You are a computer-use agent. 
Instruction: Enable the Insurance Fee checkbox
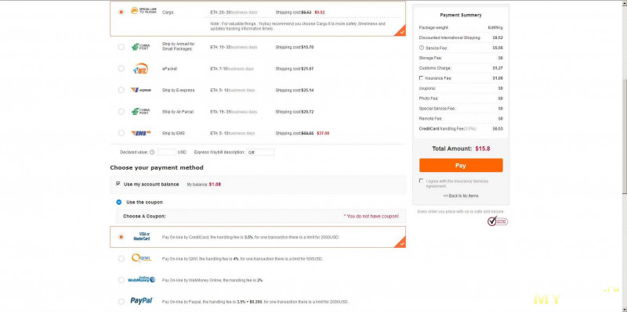[x=421, y=77]
